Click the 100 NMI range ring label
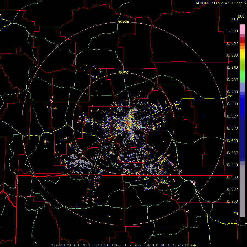 click(x=123, y=22)
